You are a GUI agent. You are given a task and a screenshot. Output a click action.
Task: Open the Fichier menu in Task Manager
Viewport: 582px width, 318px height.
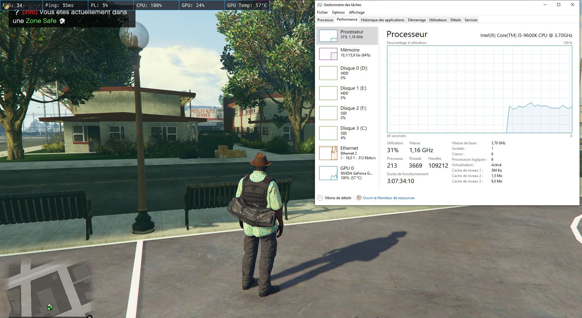tap(322, 12)
